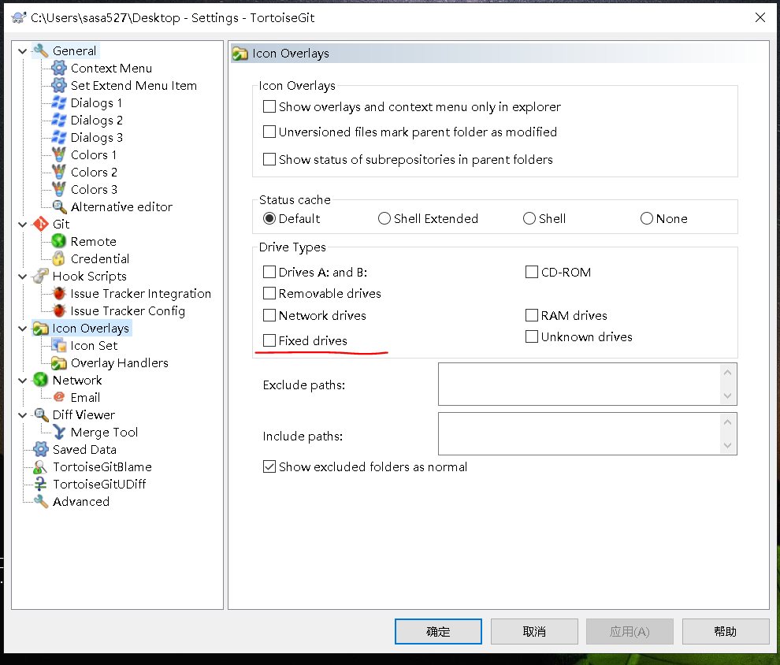Screen dimensions: 780x665
Task: Click the red Git diamond icon
Action: tap(41, 225)
